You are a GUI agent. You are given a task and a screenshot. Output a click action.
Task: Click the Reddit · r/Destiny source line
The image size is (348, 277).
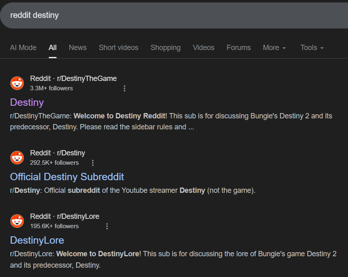tap(57, 153)
